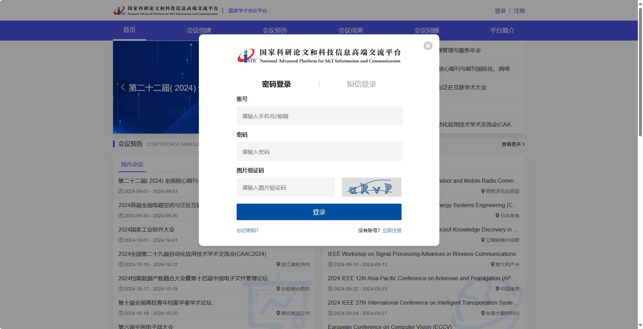This screenshot has width=643, height=329.
Task: Click the 中国南京 location text
Action: click(510, 289)
